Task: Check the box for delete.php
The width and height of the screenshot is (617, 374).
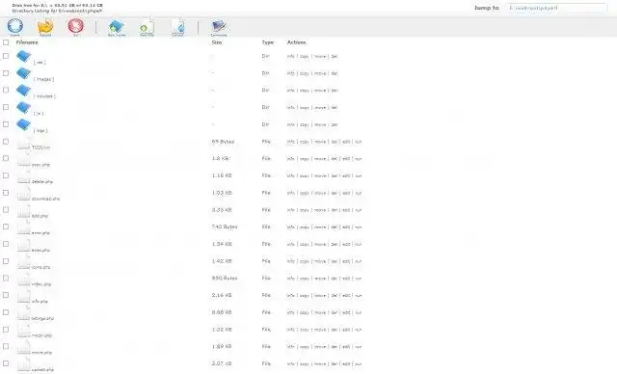Action: [x=6, y=175]
